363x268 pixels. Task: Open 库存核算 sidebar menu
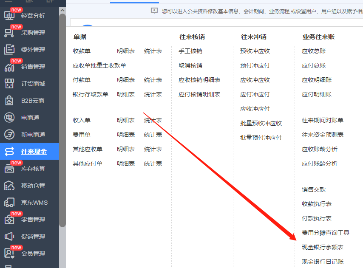pos(33,169)
